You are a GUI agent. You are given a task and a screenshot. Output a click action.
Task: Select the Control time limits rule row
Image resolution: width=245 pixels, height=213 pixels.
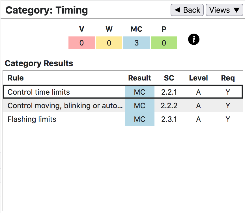[39, 92]
